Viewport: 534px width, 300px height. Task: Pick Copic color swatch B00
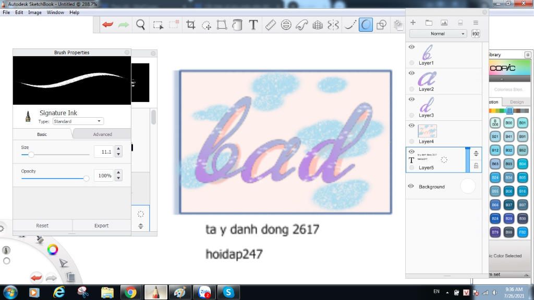coord(509,123)
